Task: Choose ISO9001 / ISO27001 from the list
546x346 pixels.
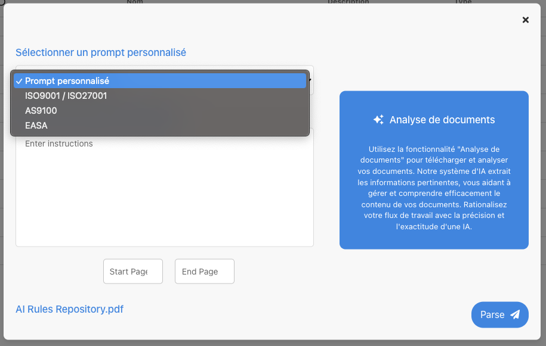Action: 66,96
